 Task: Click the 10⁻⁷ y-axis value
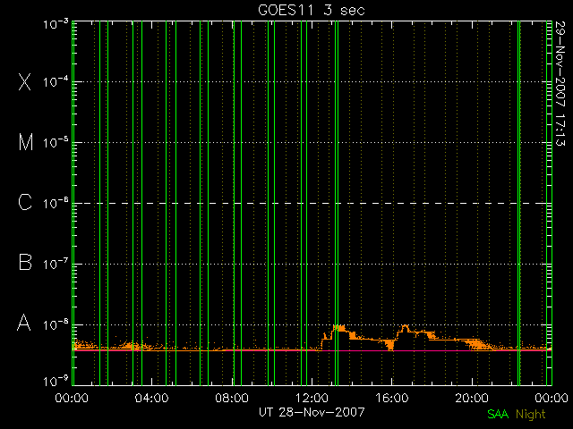click(56, 264)
